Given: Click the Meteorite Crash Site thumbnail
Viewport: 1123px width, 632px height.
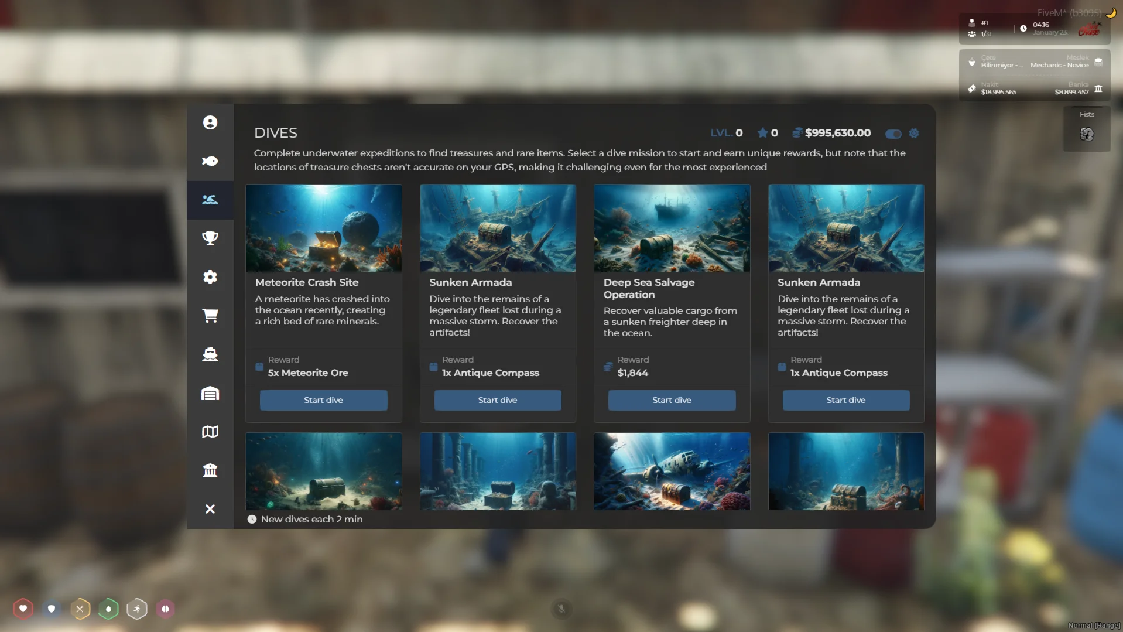Looking at the screenshot, I should click(x=323, y=228).
